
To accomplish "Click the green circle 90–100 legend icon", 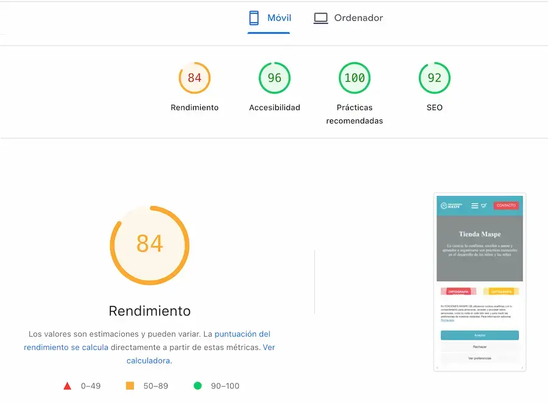I will click(x=198, y=385).
